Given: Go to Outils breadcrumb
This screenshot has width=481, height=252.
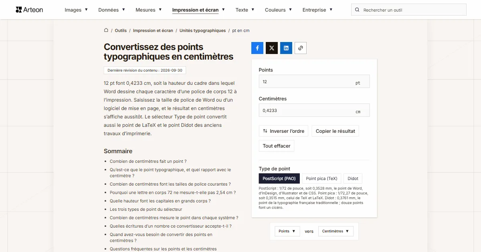Looking at the screenshot, I should tap(121, 30).
